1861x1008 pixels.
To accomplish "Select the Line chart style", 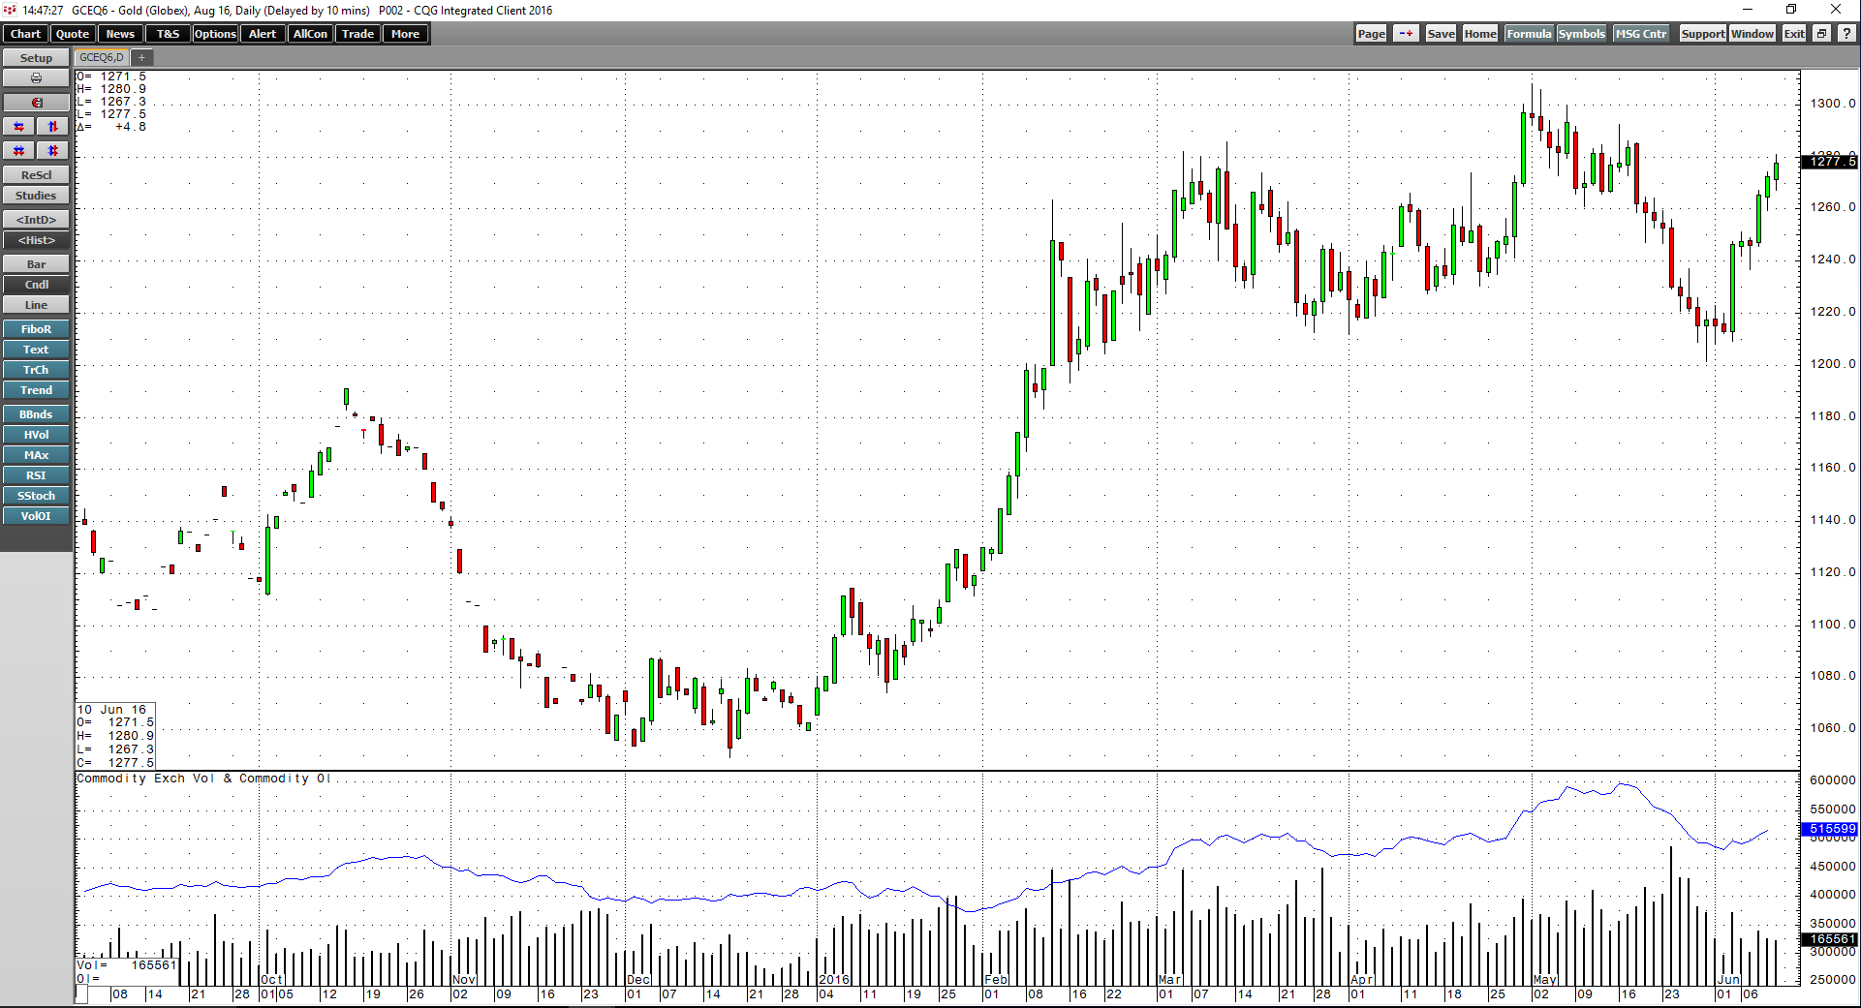I will (x=36, y=304).
